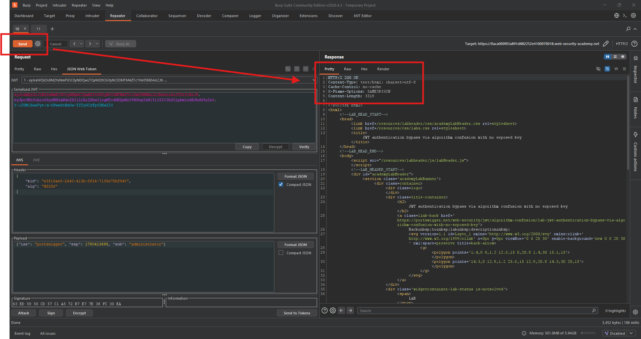Collapse the Repeater tab search chevron
The image size is (641, 339).
click(x=635, y=29)
